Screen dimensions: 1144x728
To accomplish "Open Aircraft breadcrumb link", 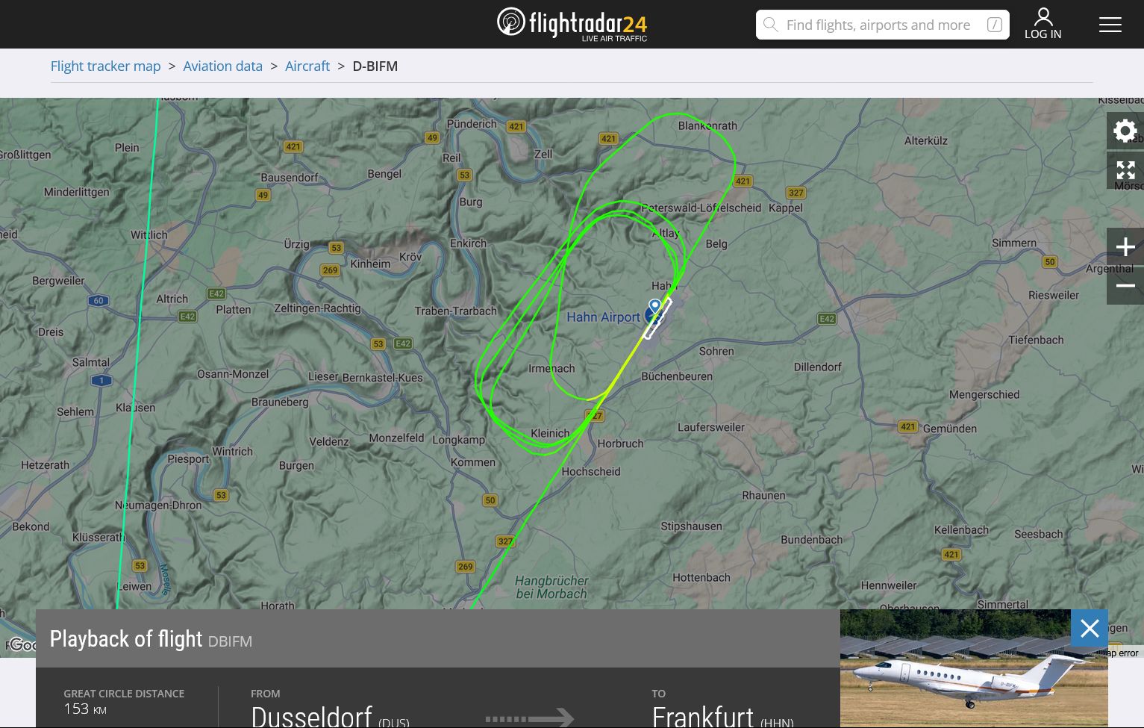I will (307, 66).
